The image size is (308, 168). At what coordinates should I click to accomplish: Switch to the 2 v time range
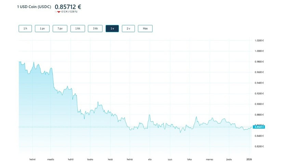click(128, 28)
